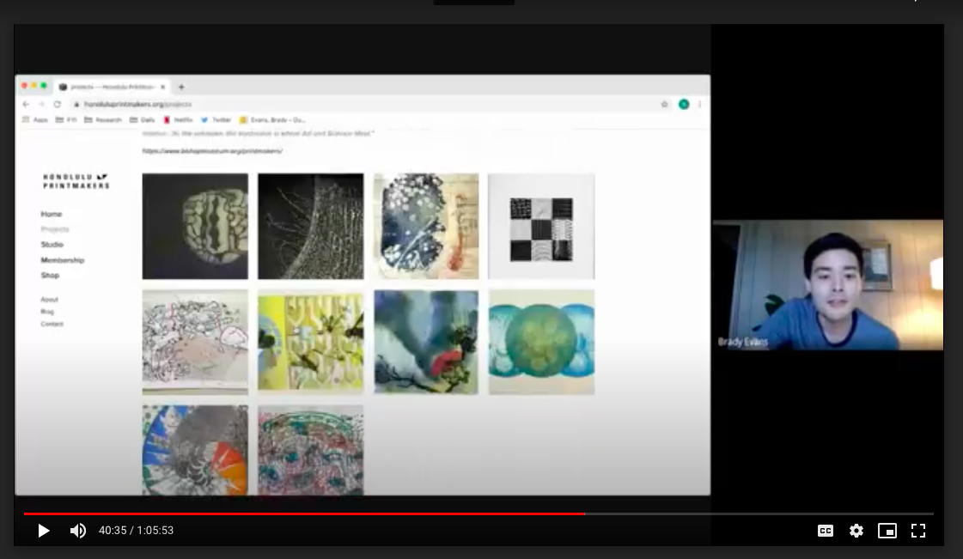Open the Research bookmarks folder
This screenshot has height=559, width=963.
102,119
